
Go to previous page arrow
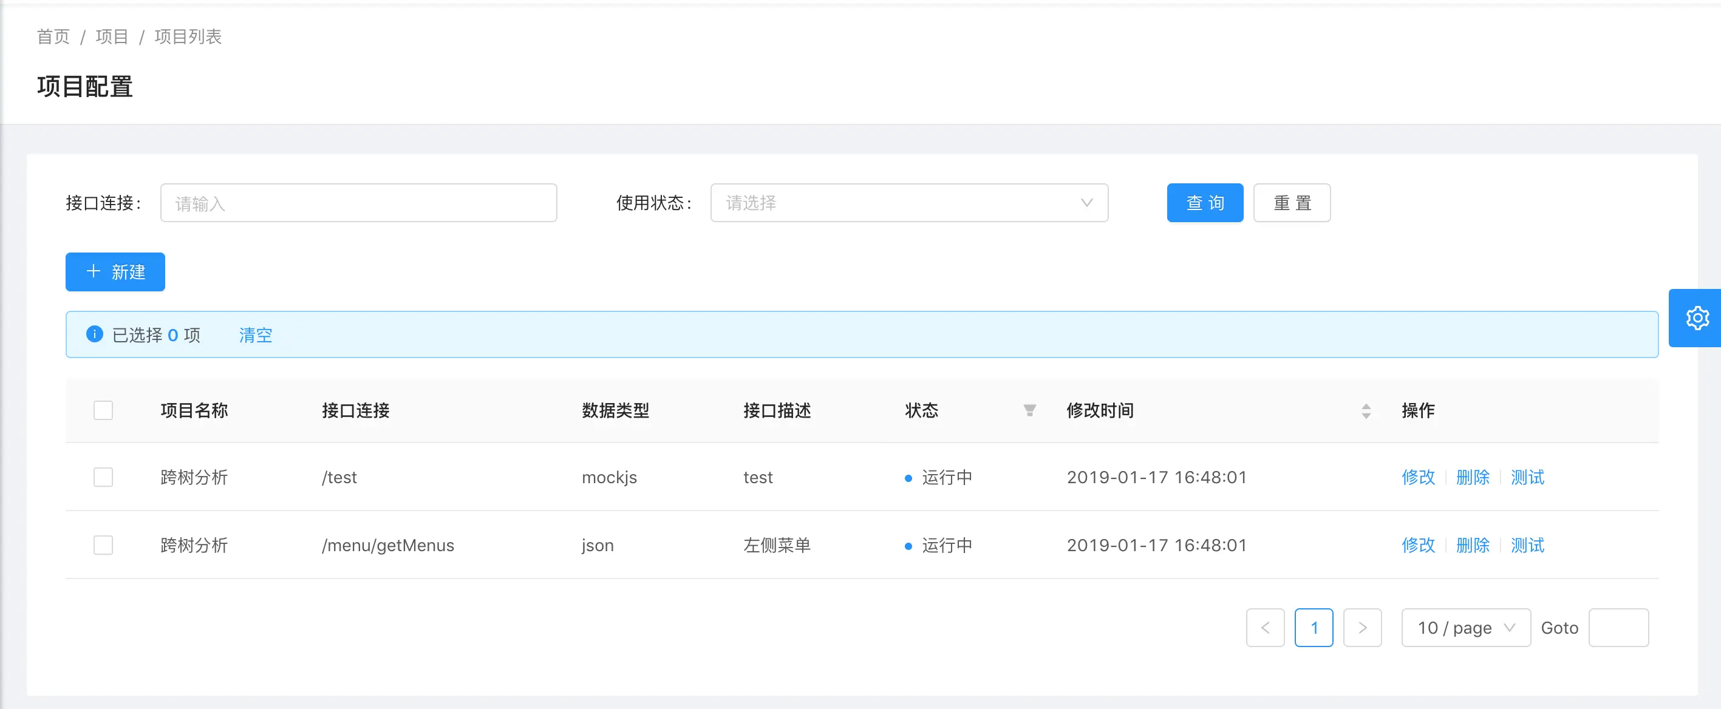pos(1265,628)
